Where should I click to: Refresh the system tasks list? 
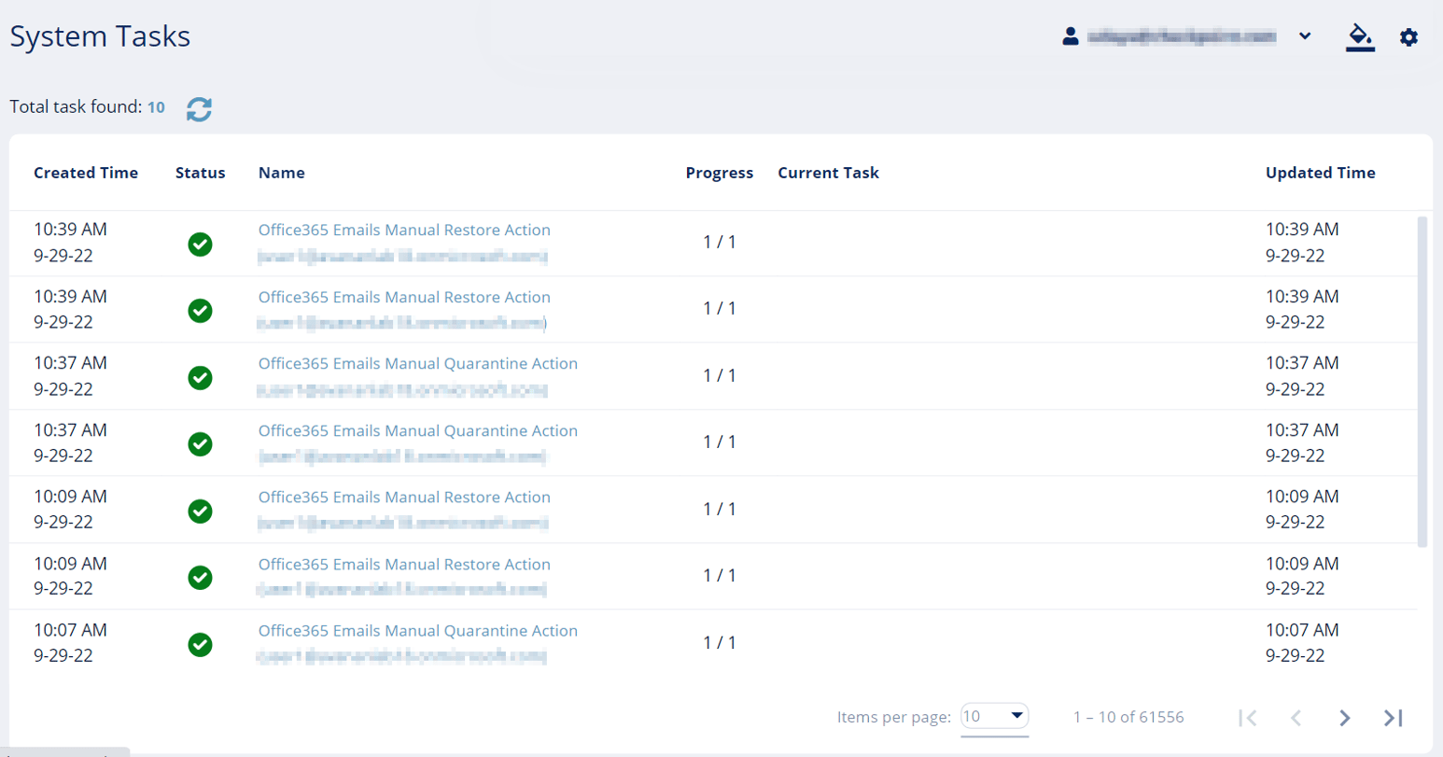point(199,109)
